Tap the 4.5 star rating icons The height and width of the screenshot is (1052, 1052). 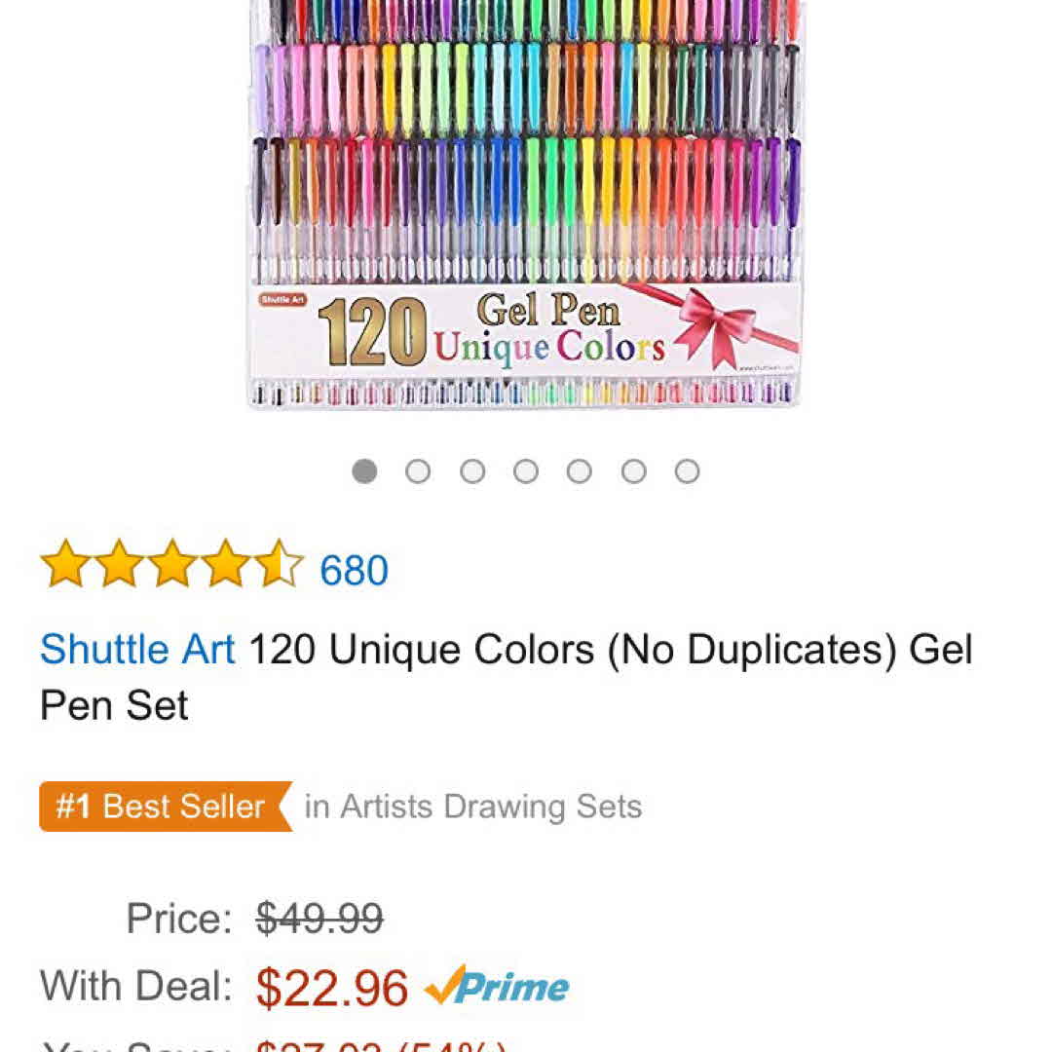171,565
